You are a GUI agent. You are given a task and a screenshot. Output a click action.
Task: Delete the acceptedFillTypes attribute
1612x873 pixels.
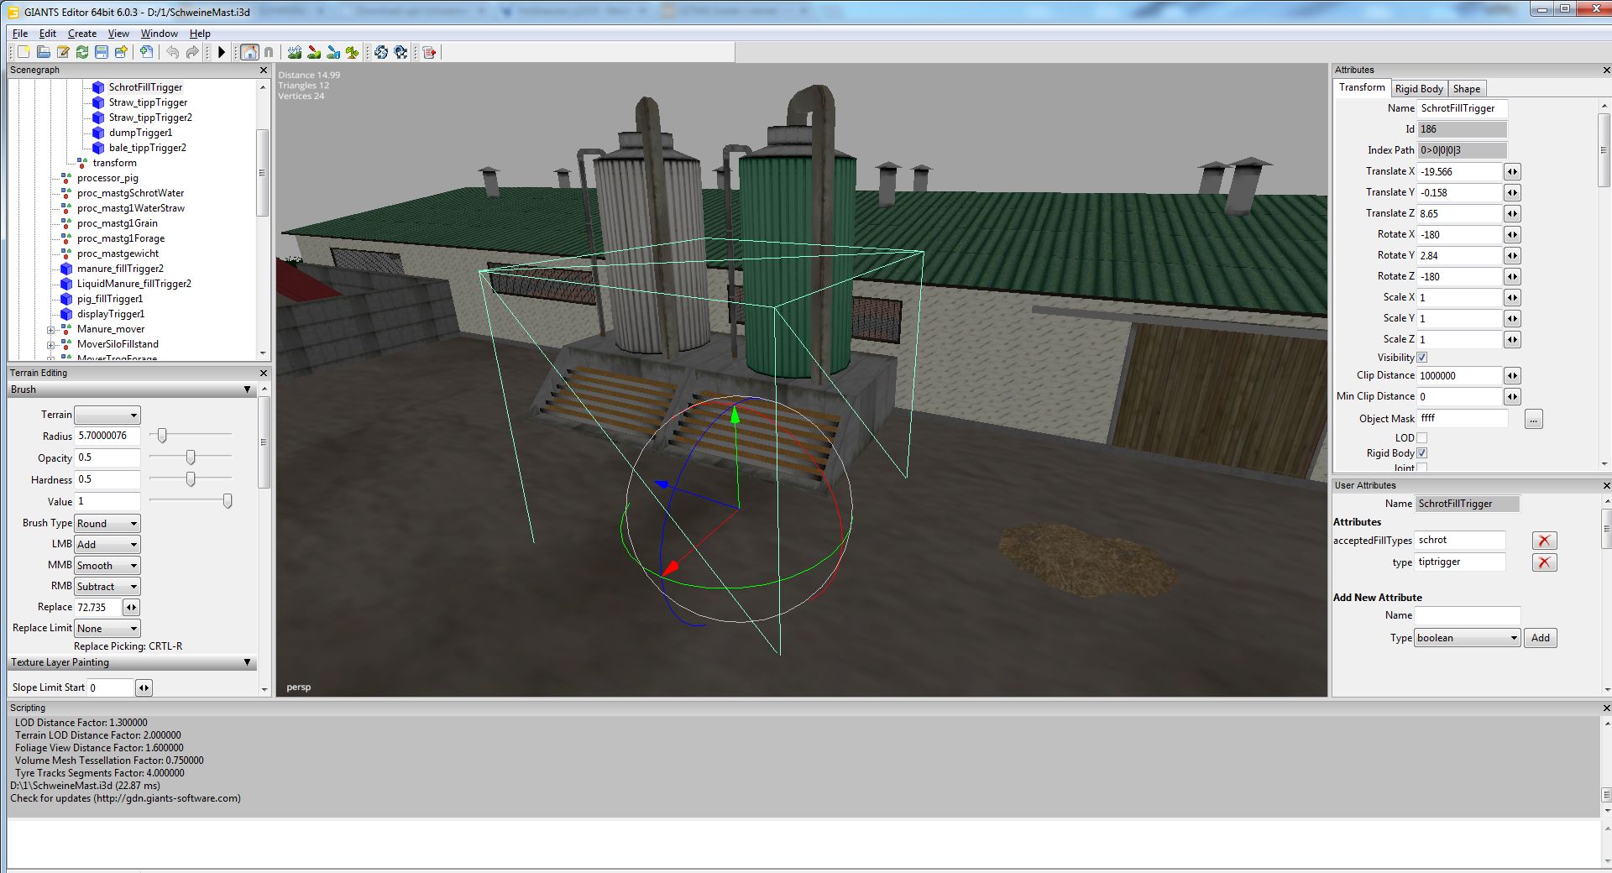(x=1544, y=541)
